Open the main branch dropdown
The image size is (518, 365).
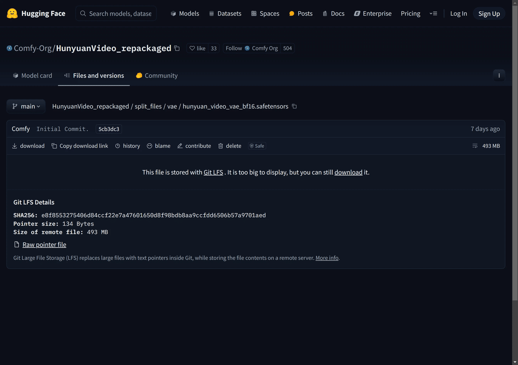(x=26, y=106)
